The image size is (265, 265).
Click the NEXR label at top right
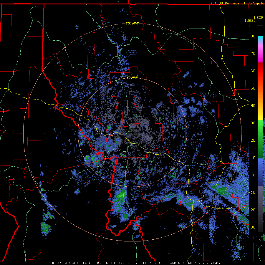coord(259,18)
